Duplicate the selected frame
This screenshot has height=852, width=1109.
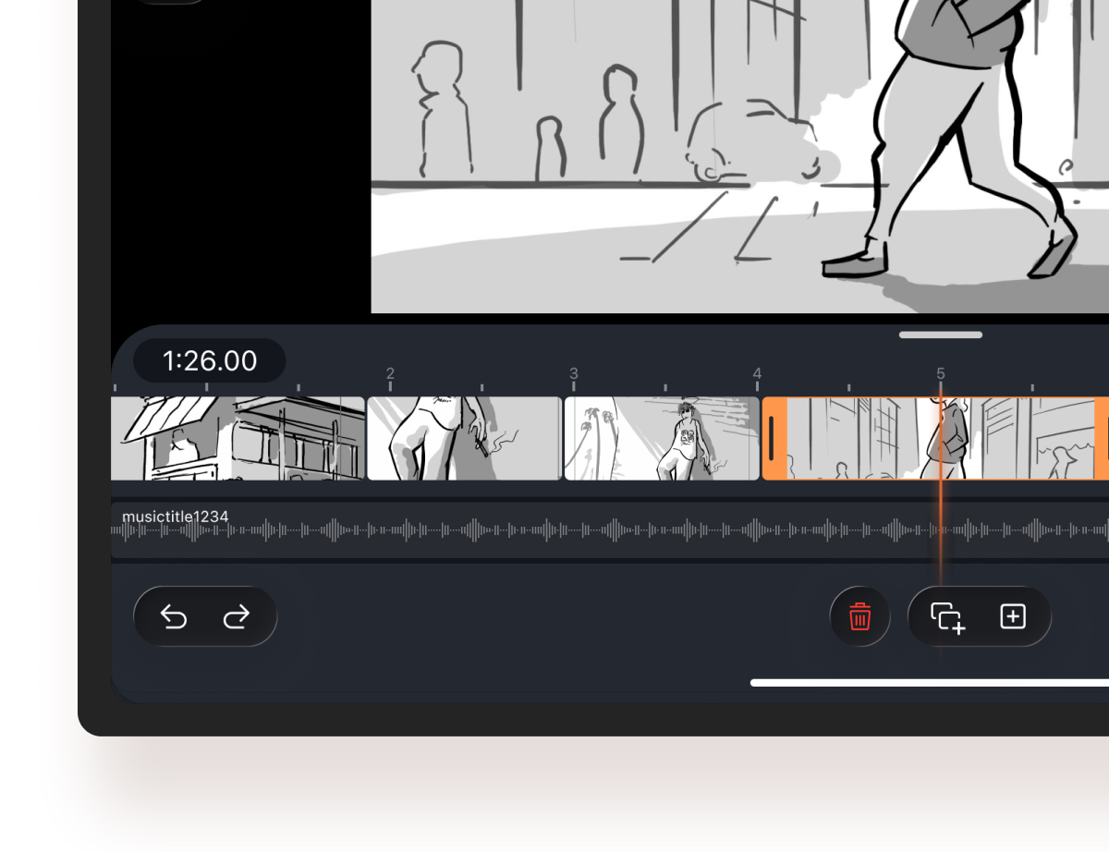pos(947,617)
